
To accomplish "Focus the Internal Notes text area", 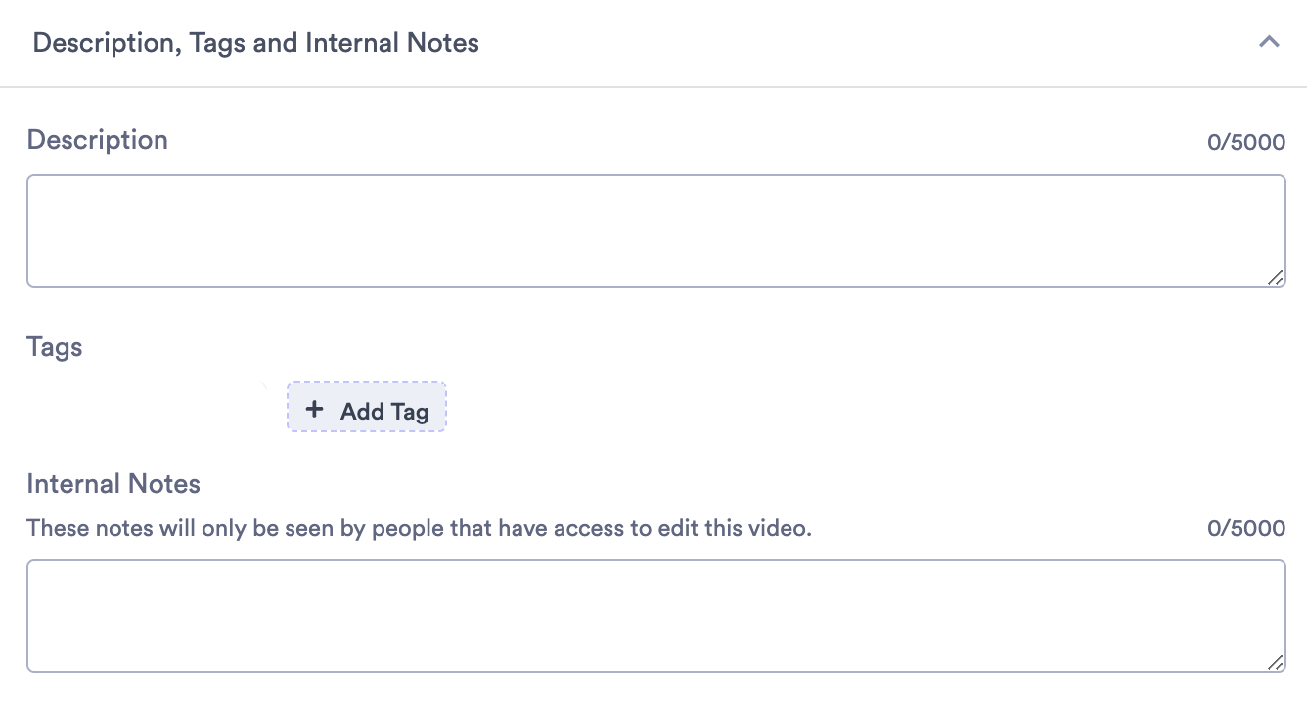I will click(655, 616).
